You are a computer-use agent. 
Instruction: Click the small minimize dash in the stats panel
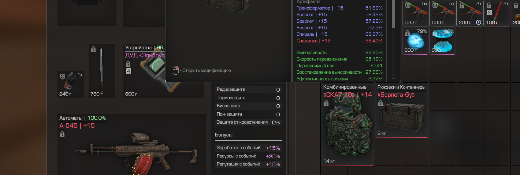394,78
